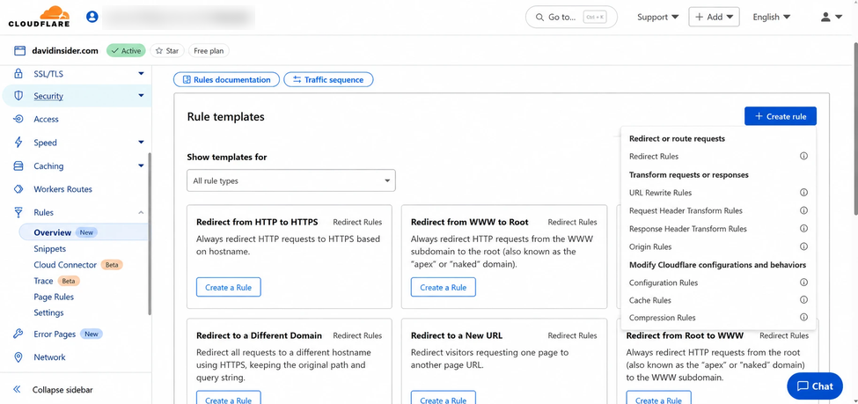This screenshot has width=858, height=404.
Task: Open Cloud Connector under Rules
Action: (65, 264)
